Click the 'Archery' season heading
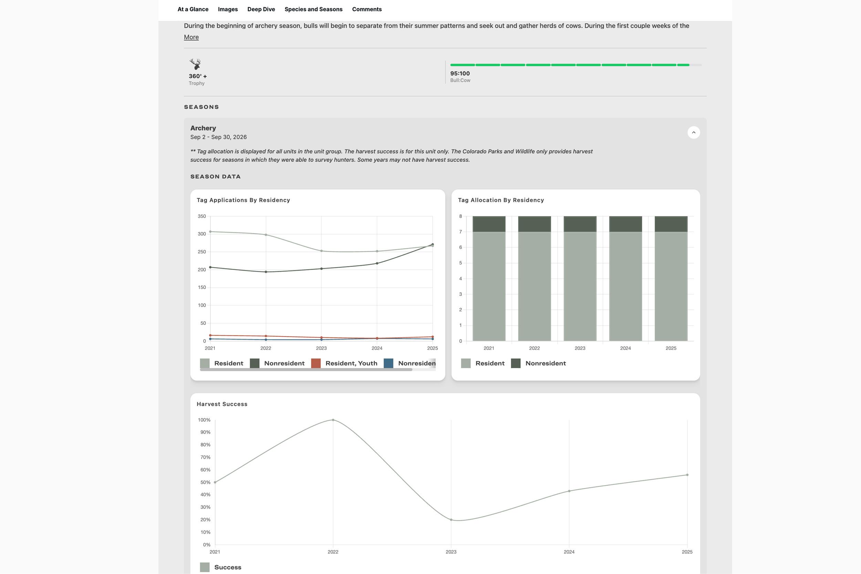Viewport: 861px width, 574px height. 203,128
